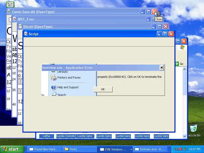Viewport: 204px width, 153px height.
Task: Switch to the Fonts taskbar button
Action: click(x=79, y=149)
